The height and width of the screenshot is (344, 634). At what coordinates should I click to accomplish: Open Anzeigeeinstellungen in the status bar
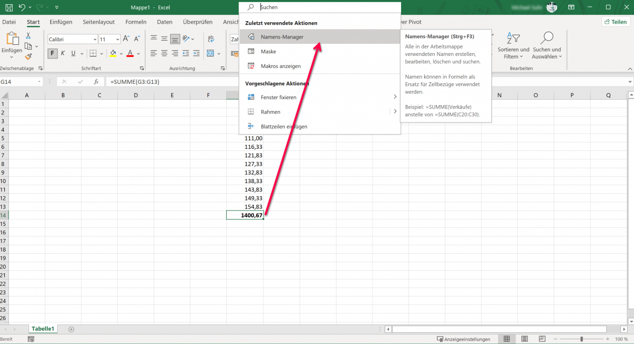[462, 338]
